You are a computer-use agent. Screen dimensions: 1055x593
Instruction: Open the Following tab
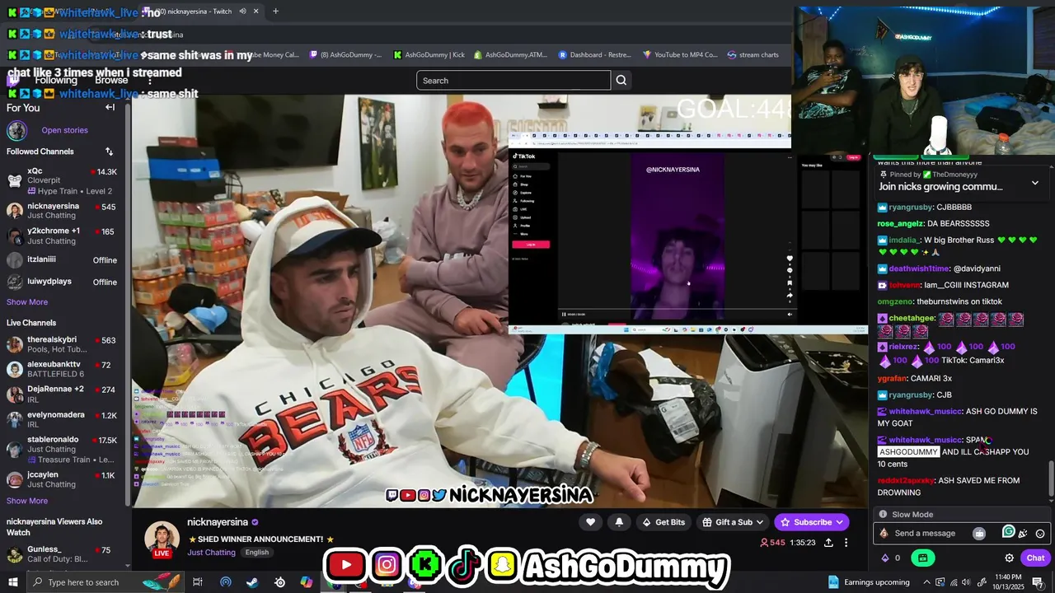(x=56, y=80)
